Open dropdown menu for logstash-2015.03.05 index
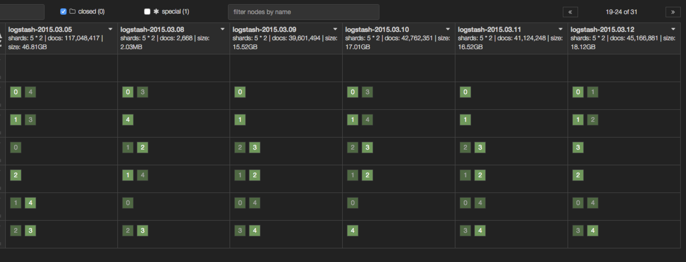The height and width of the screenshot is (262, 686). click(110, 29)
